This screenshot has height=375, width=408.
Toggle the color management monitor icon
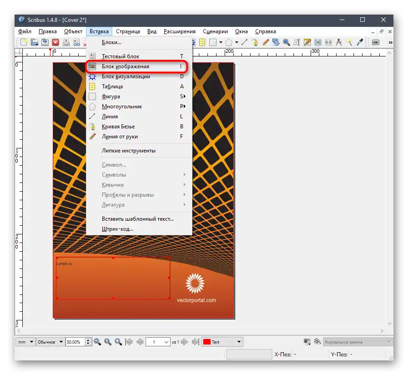(307, 342)
